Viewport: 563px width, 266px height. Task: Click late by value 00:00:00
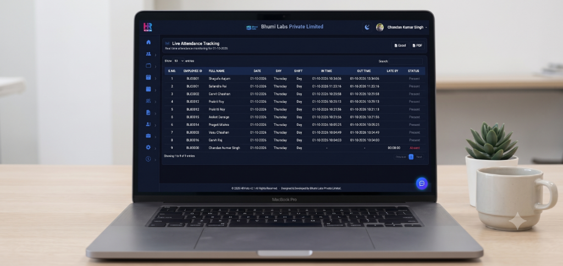394,148
